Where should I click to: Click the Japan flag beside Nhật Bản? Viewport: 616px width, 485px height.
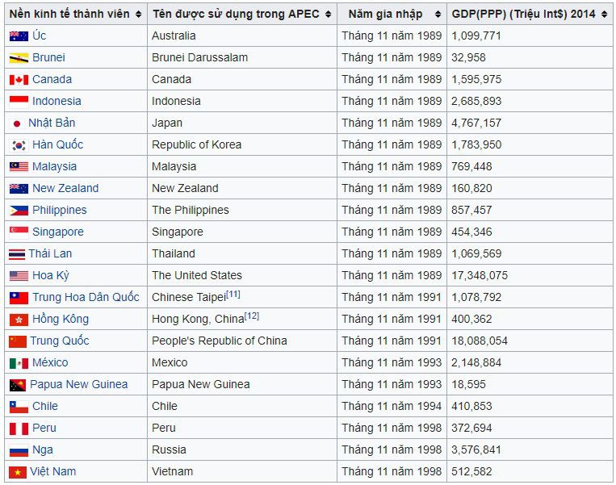(16, 123)
